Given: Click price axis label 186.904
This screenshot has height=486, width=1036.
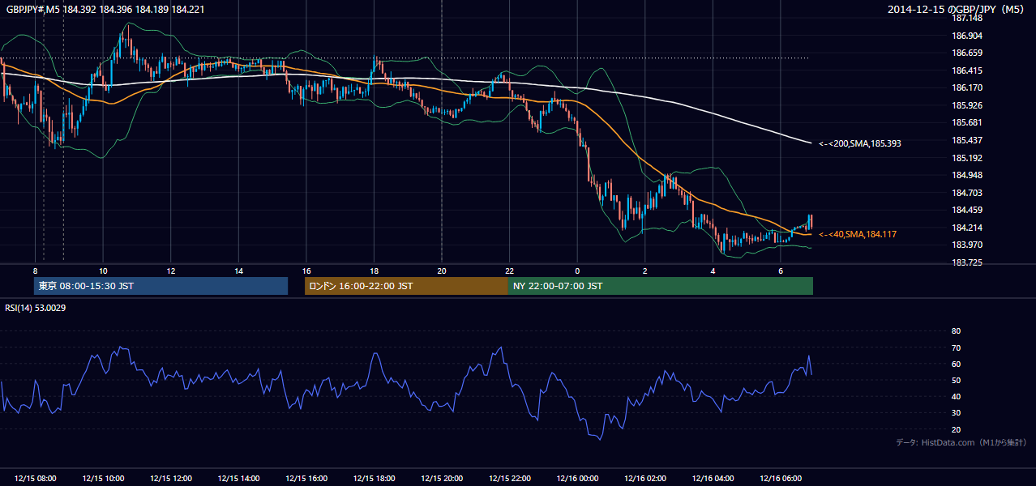Looking at the screenshot, I should pos(966,36).
